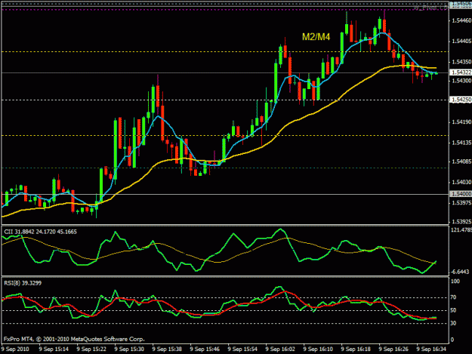The image size is (472, 354).
Task: Click the 9 Sep 15:22 time label
Action: point(91,349)
